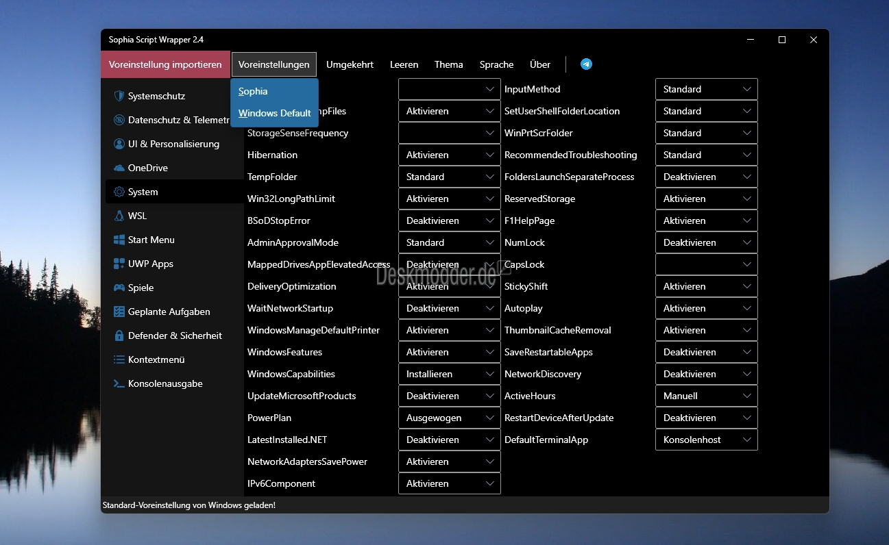889x545 pixels.
Task: Open the NumLock dropdown
Action: pyautogui.click(x=707, y=242)
